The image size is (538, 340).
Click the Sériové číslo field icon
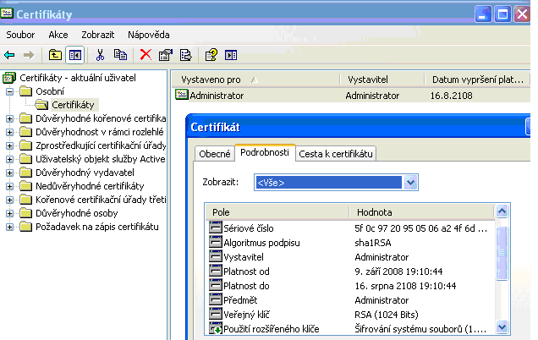[x=216, y=228]
